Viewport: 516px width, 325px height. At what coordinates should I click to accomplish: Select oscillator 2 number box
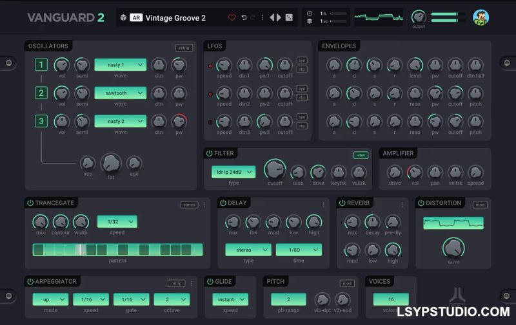(x=41, y=93)
